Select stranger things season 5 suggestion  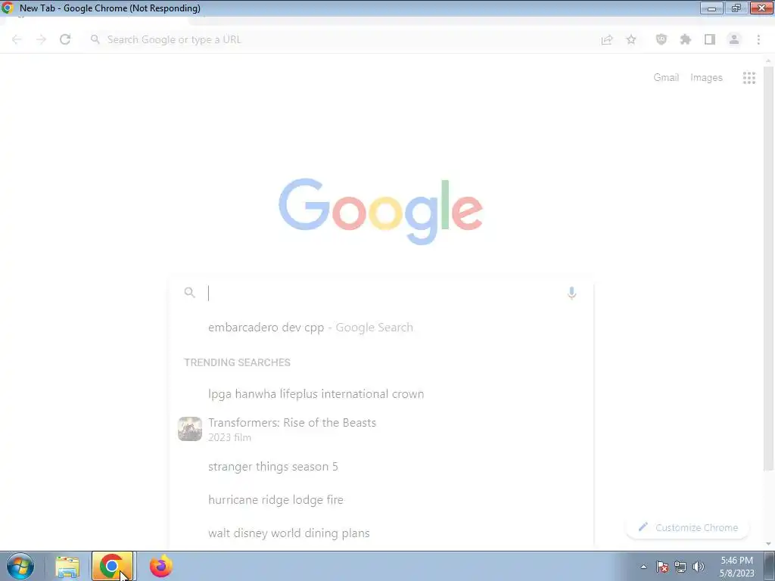[381, 467]
